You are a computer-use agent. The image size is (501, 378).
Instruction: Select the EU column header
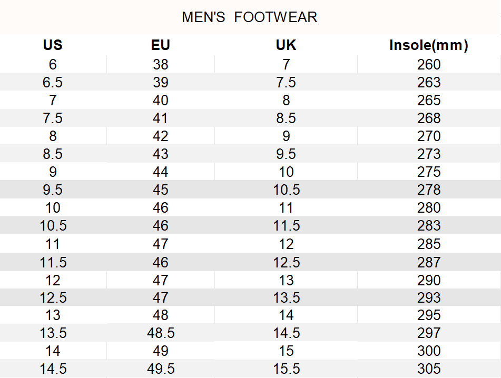point(160,45)
